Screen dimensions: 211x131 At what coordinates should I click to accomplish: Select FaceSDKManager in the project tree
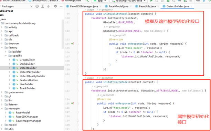point(27,117)
